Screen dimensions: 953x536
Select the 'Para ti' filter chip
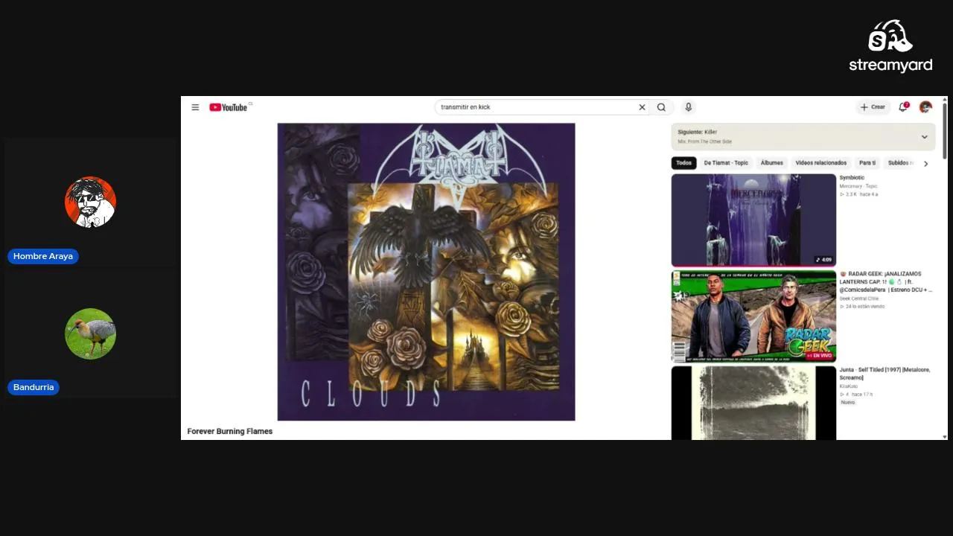click(867, 163)
